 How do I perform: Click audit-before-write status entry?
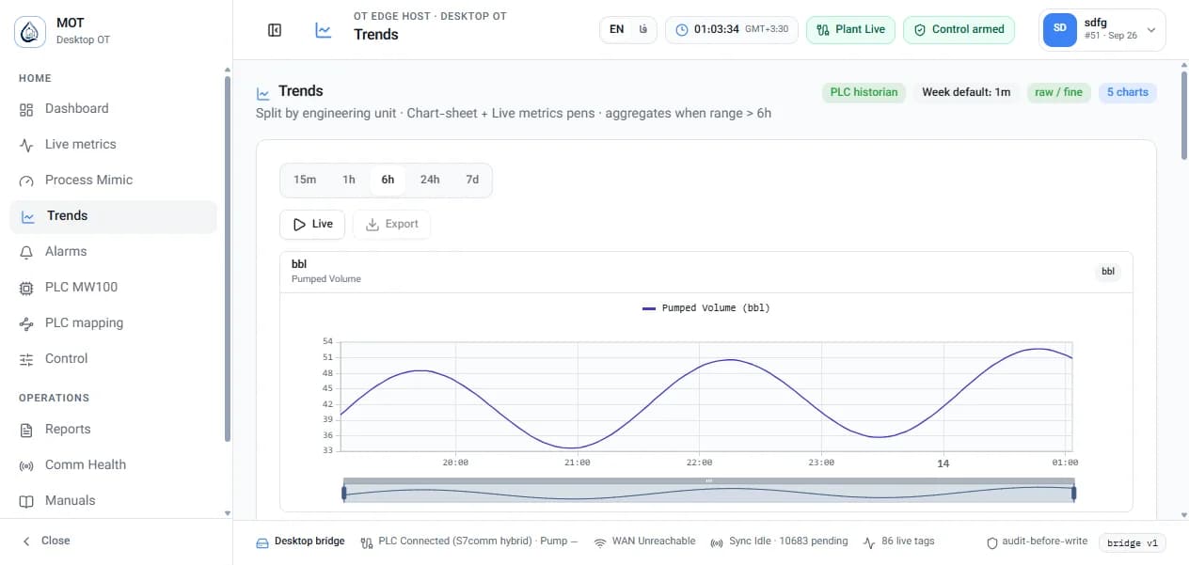1037,541
